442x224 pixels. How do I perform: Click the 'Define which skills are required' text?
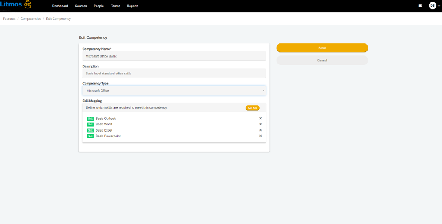(x=126, y=108)
